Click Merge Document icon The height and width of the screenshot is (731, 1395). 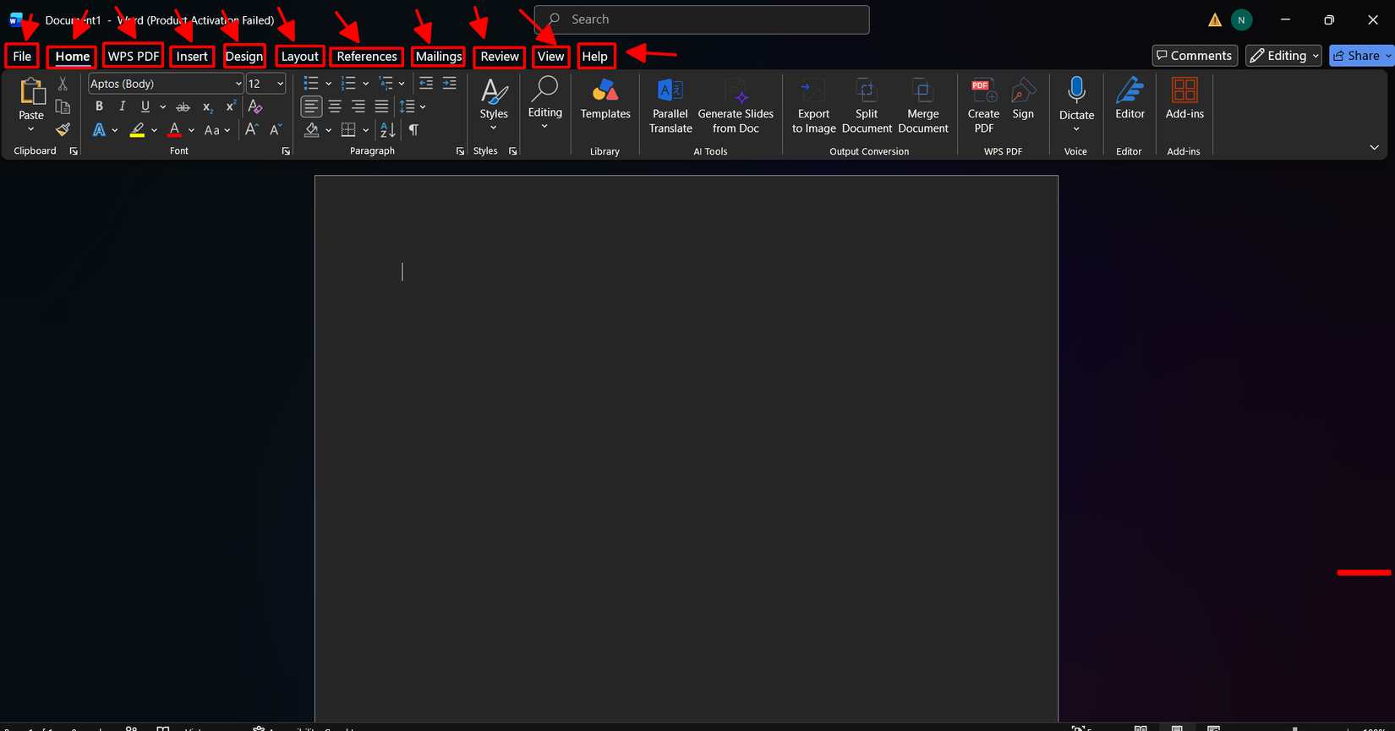click(923, 106)
